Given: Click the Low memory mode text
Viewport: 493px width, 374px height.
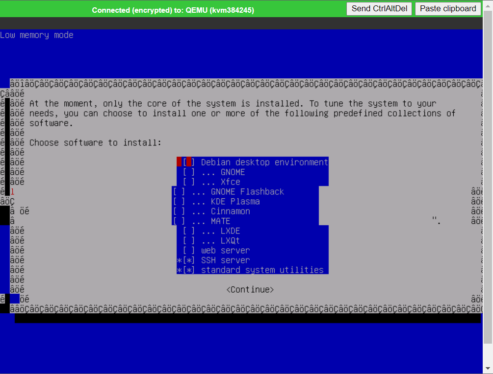Looking at the screenshot, I should 37,35.
